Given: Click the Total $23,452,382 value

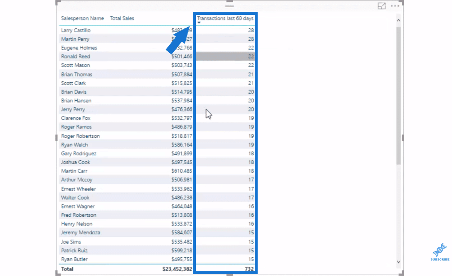Looking at the screenshot, I should tap(177, 269).
